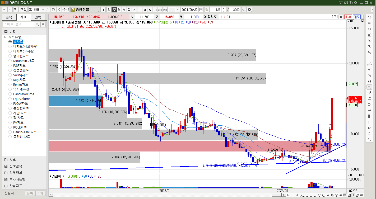
Task: Click the 매수 buy button
Action: coord(348,17)
